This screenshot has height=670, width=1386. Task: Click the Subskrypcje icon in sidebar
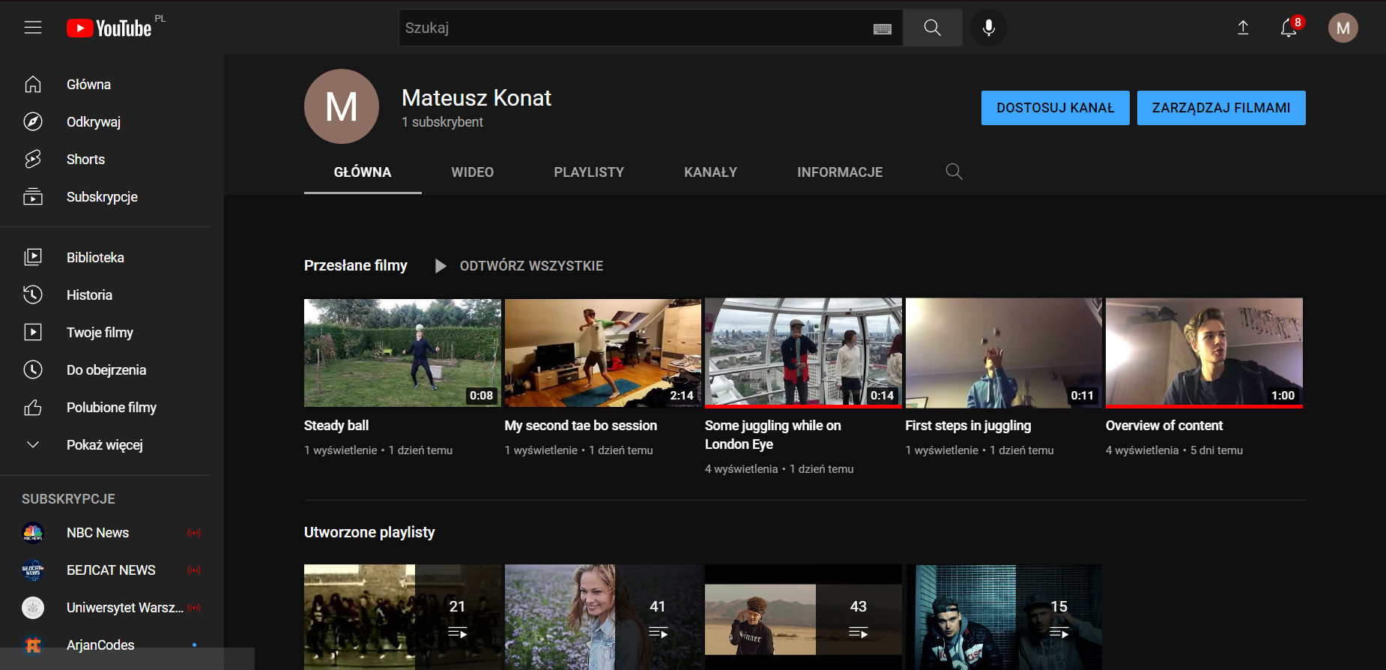[x=33, y=196]
